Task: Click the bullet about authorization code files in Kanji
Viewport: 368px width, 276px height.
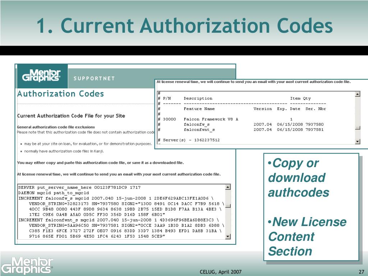Action: pos(64,151)
